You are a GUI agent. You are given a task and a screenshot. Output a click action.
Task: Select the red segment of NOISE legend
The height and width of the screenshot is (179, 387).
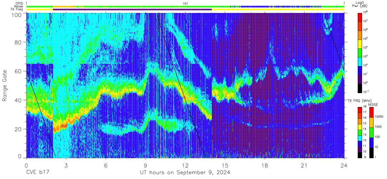pos(371,112)
